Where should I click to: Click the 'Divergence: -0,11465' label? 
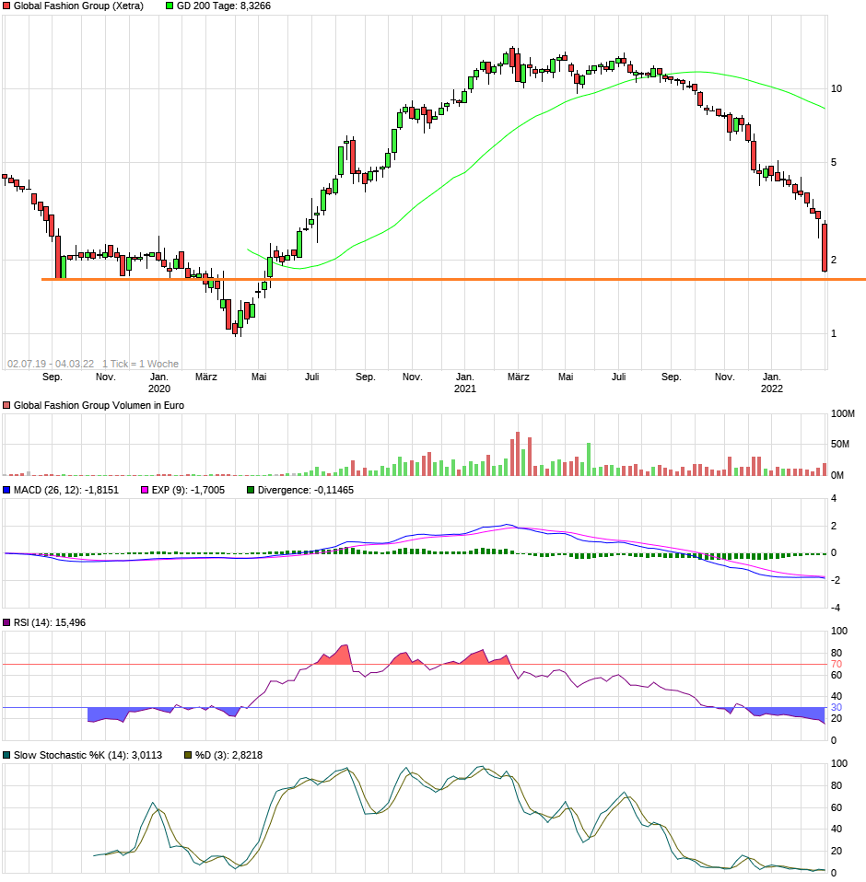pyautogui.click(x=306, y=491)
